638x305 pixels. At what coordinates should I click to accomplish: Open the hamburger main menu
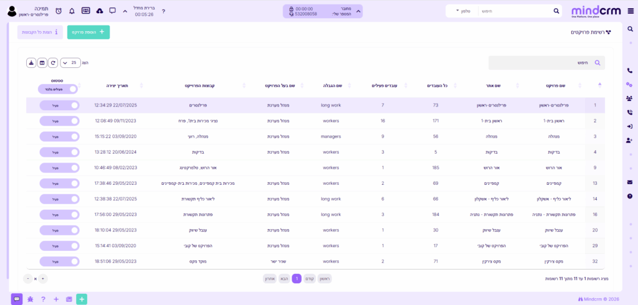(x=631, y=11)
